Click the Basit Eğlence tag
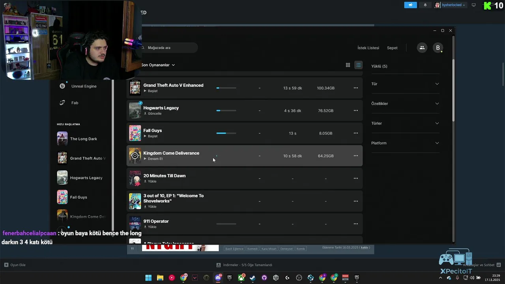This screenshot has height=284, width=505. (234, 249)
